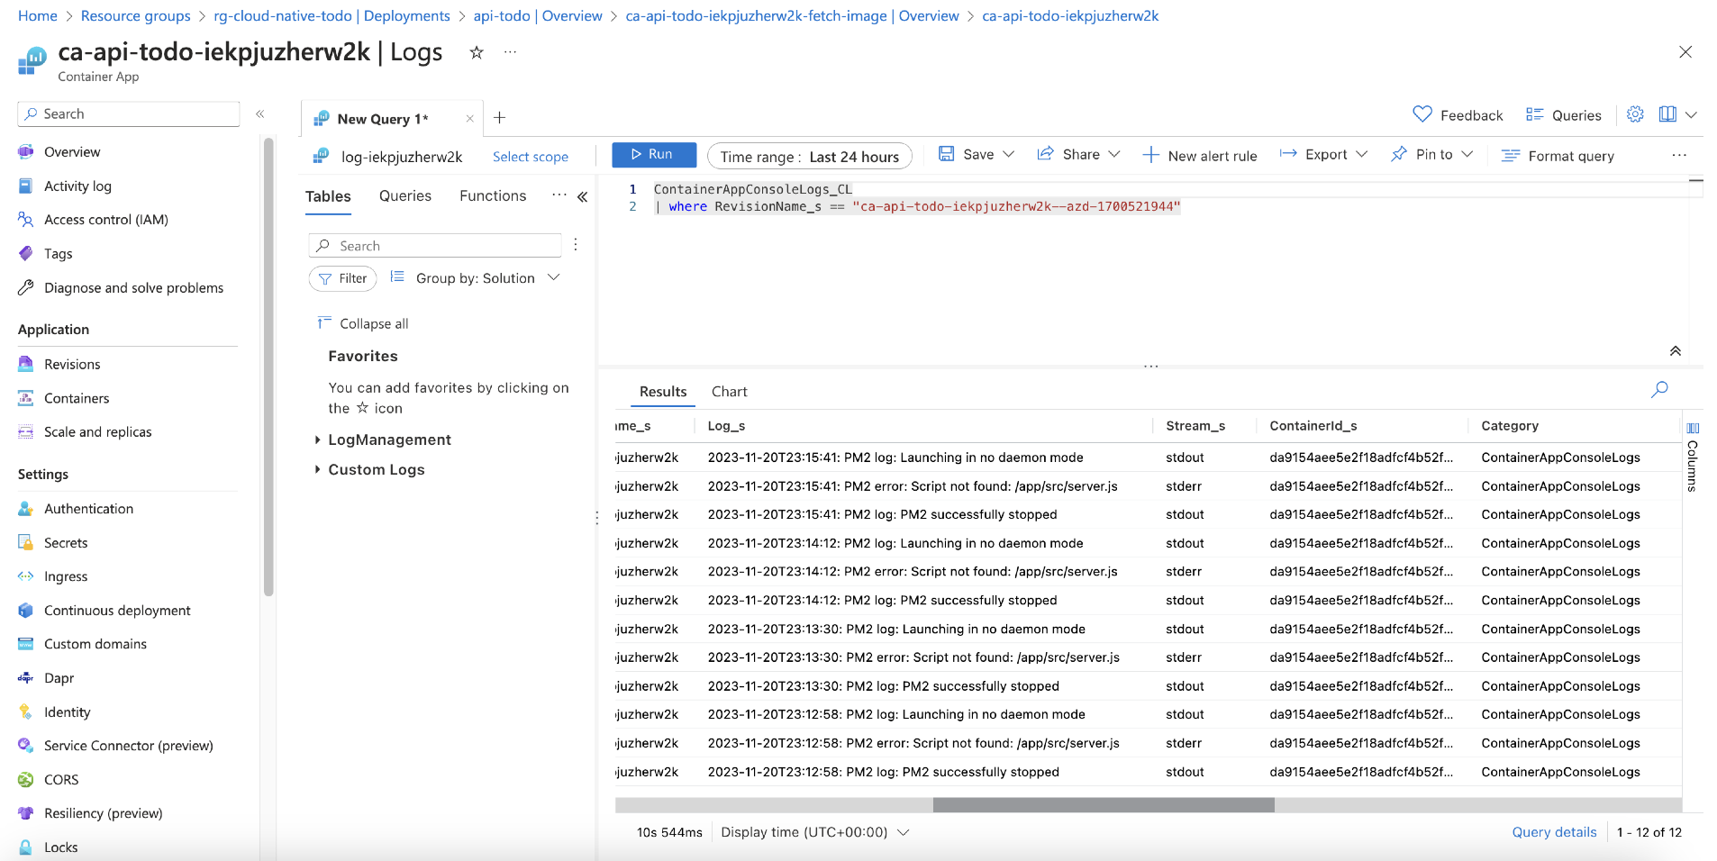This screenshot has height=861, width=1717.
Task: Click the Select scope link
Action: [530, 157]
